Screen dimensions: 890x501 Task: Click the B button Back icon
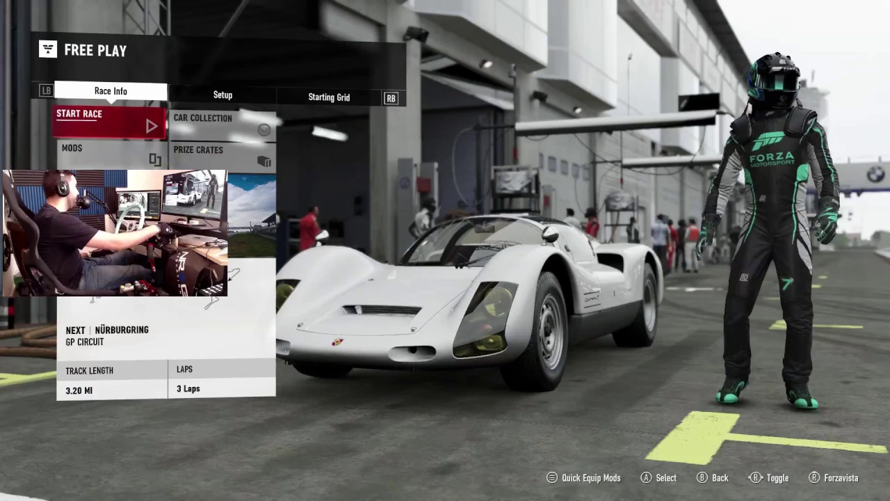pyautogui.click(x=702, y=478)
